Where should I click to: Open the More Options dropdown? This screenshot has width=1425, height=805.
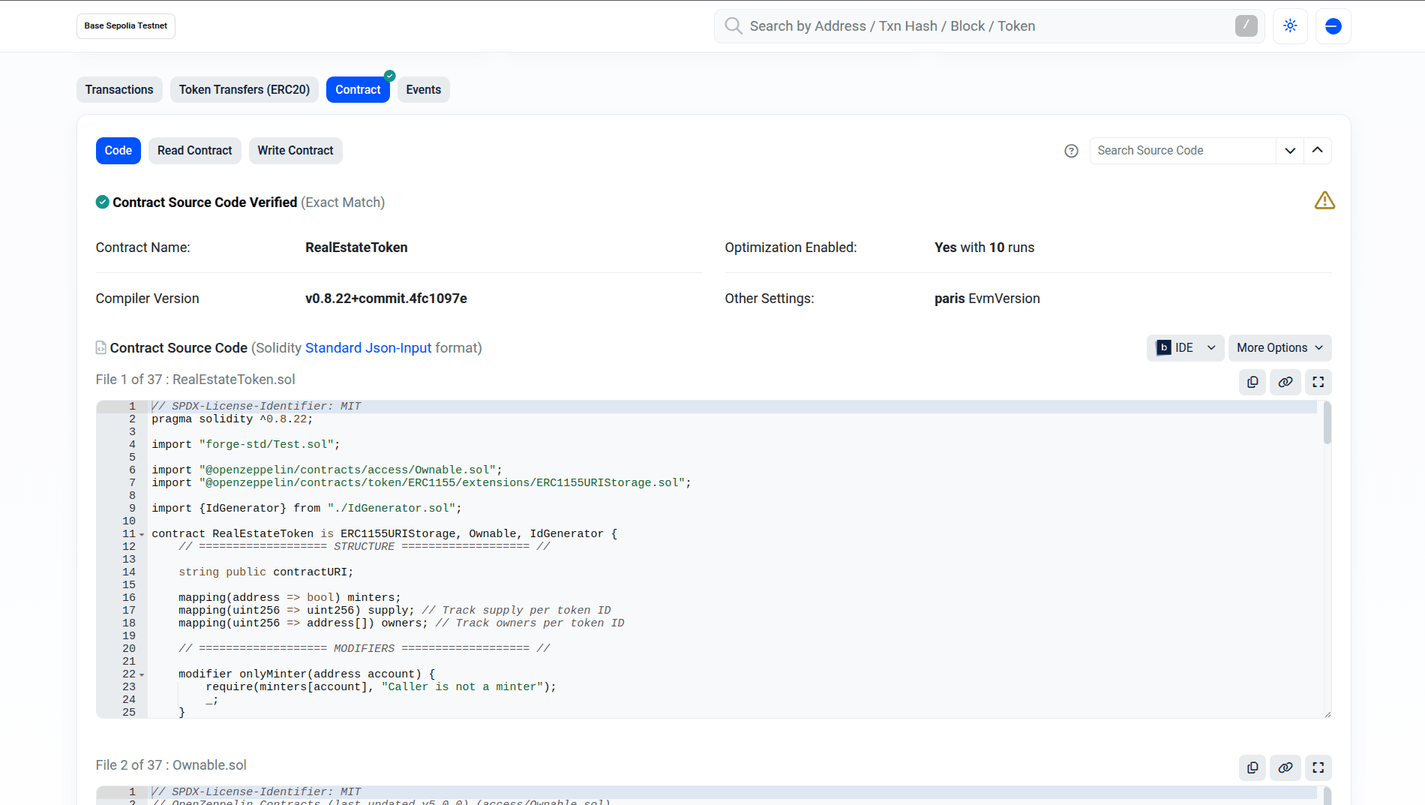point(1279,347)
